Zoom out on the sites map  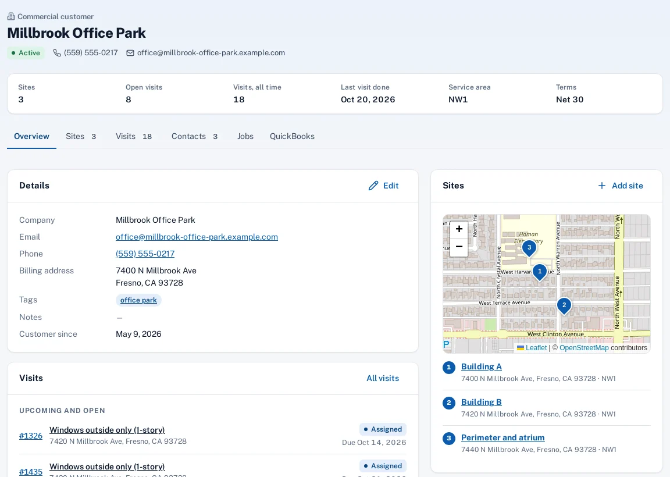pos(459,247)
